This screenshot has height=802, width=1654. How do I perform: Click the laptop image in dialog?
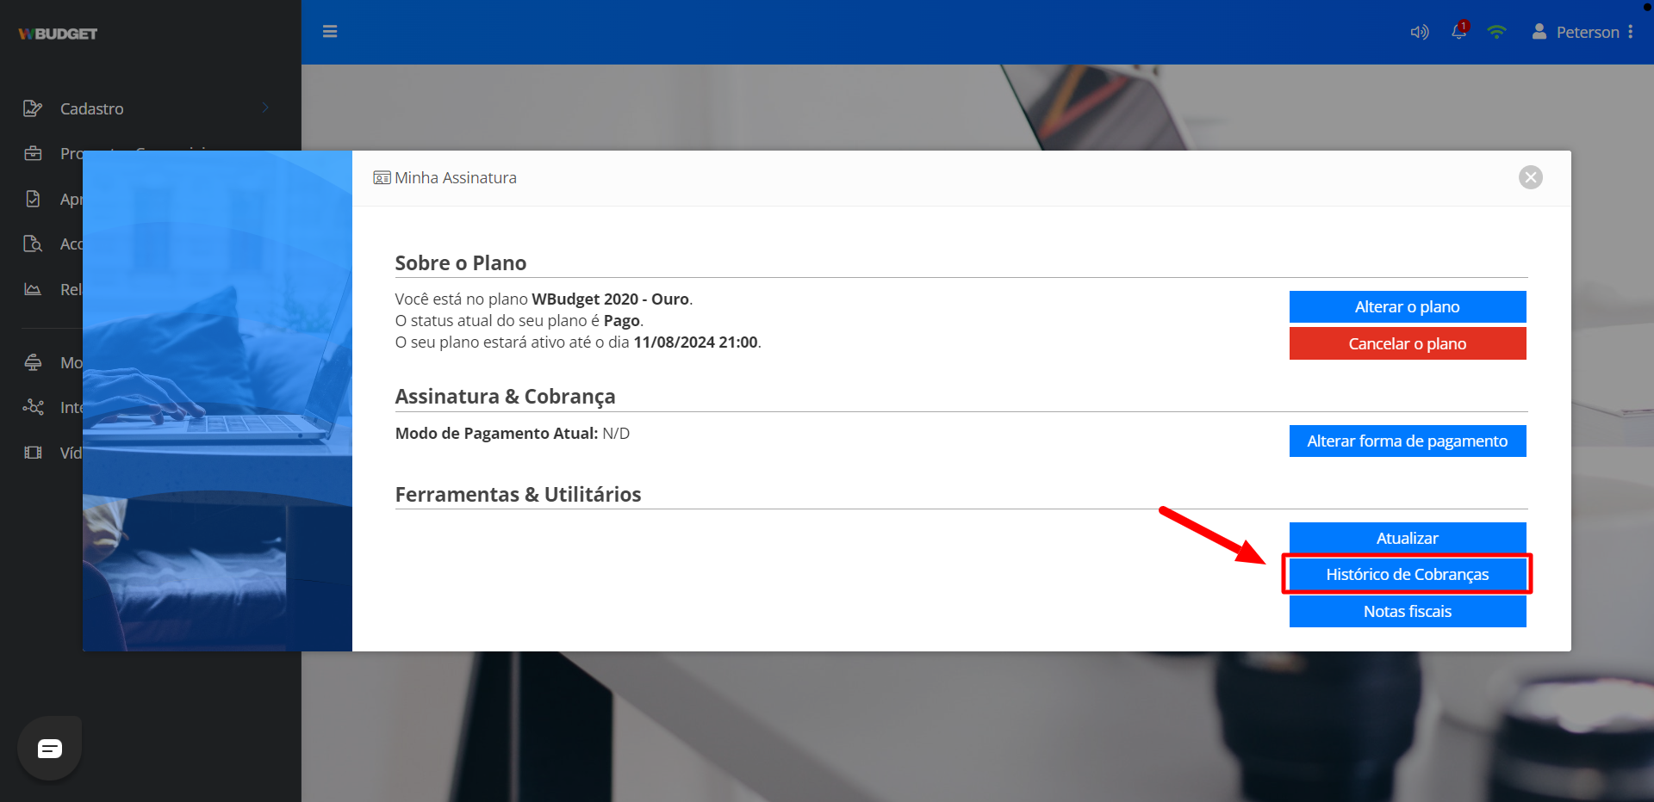(x=217, y=401)
